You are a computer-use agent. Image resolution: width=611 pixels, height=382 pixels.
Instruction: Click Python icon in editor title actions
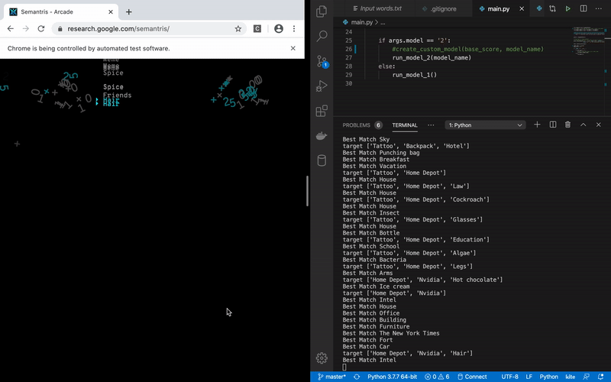click(x=539, y=8)
